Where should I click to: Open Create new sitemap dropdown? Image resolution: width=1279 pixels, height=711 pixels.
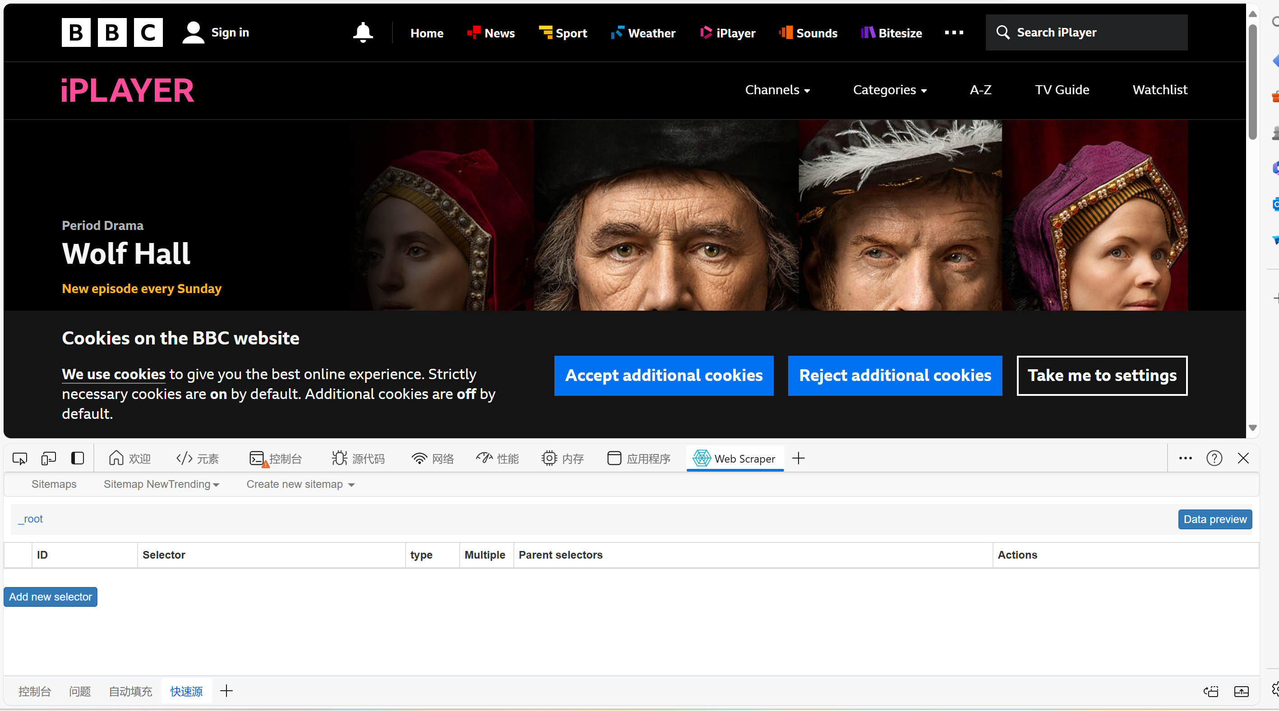point(300,484)
